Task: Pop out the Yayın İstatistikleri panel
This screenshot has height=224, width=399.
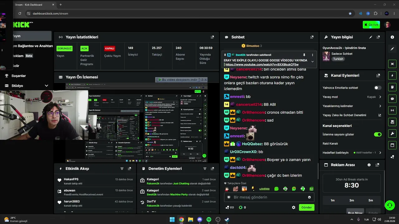Action: pyautogui.click(x=212, y=37)
